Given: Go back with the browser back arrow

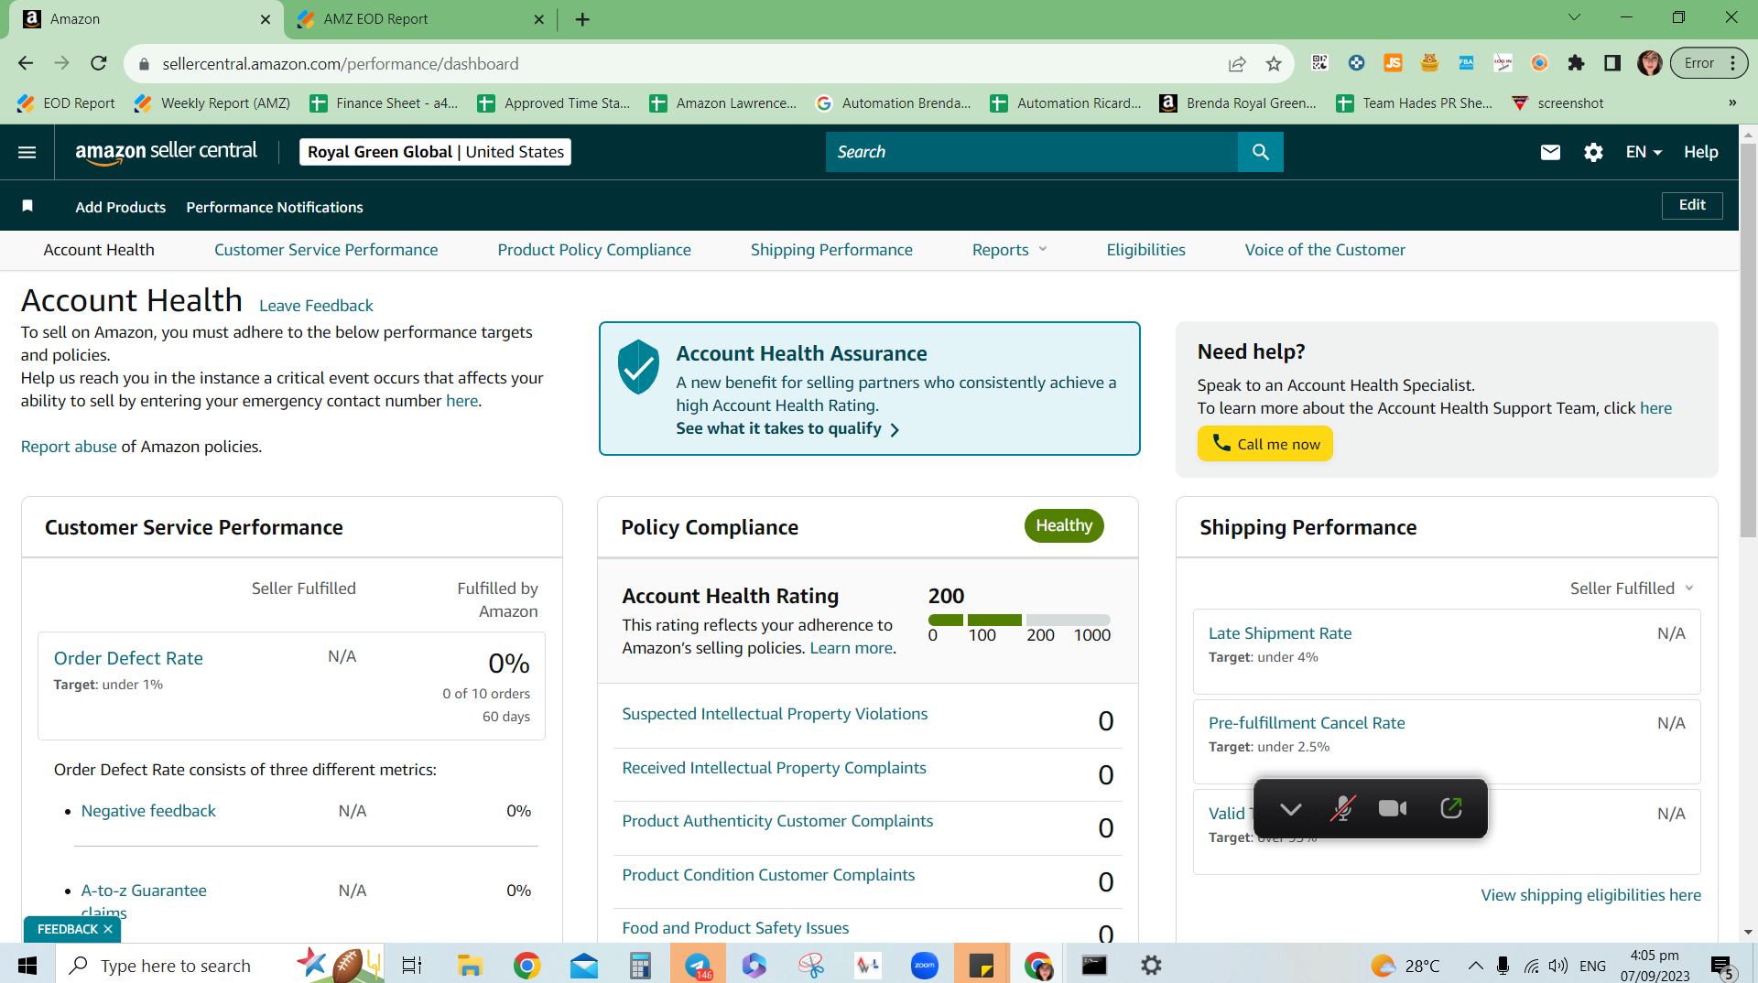Looking at the screenshot, I should pos(26,63).
